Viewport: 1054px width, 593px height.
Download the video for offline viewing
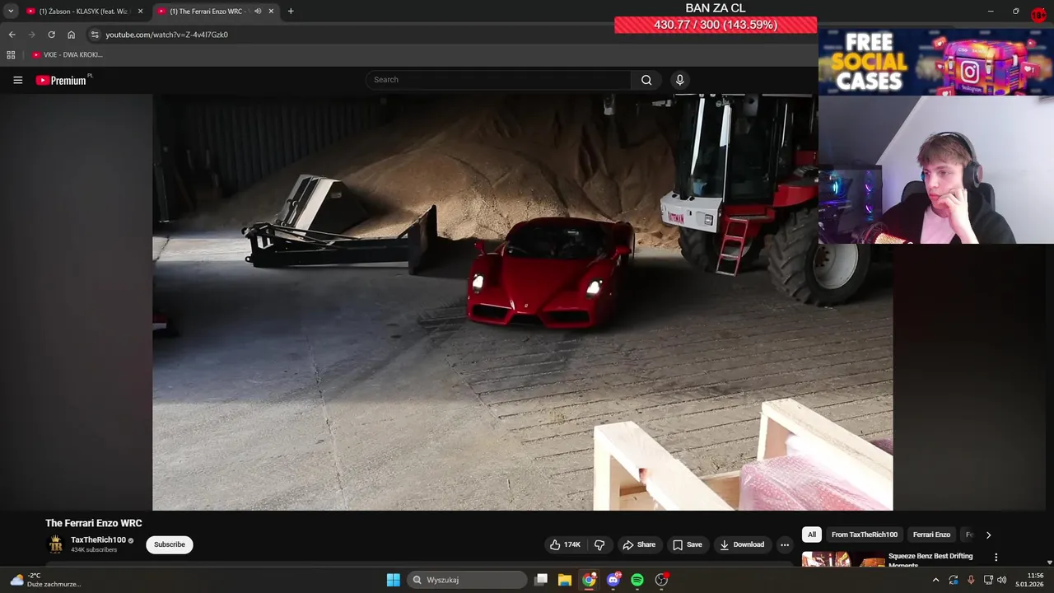pyautogui.click(x=742, y=544)
